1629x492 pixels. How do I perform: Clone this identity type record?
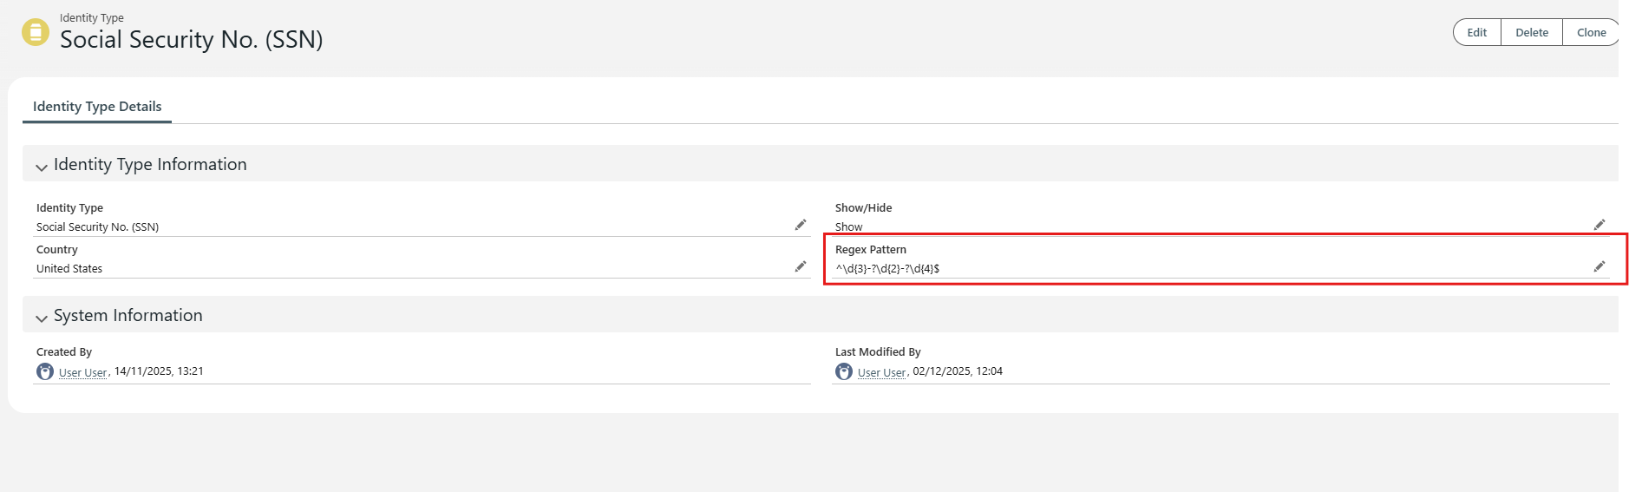tap(1591, 32)
